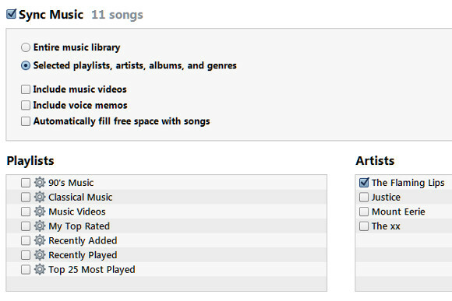Check the Mount Eerie artist checkbox
The width and height of the screenshot is (452, 301).
[x=364, y=212]
